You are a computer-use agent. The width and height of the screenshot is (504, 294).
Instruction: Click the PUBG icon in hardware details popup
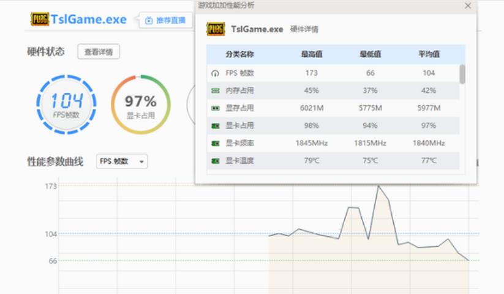(x=216, y=29)
